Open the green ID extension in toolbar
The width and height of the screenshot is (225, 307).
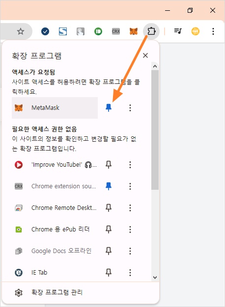pyautogui.click(x=98, y=31)
